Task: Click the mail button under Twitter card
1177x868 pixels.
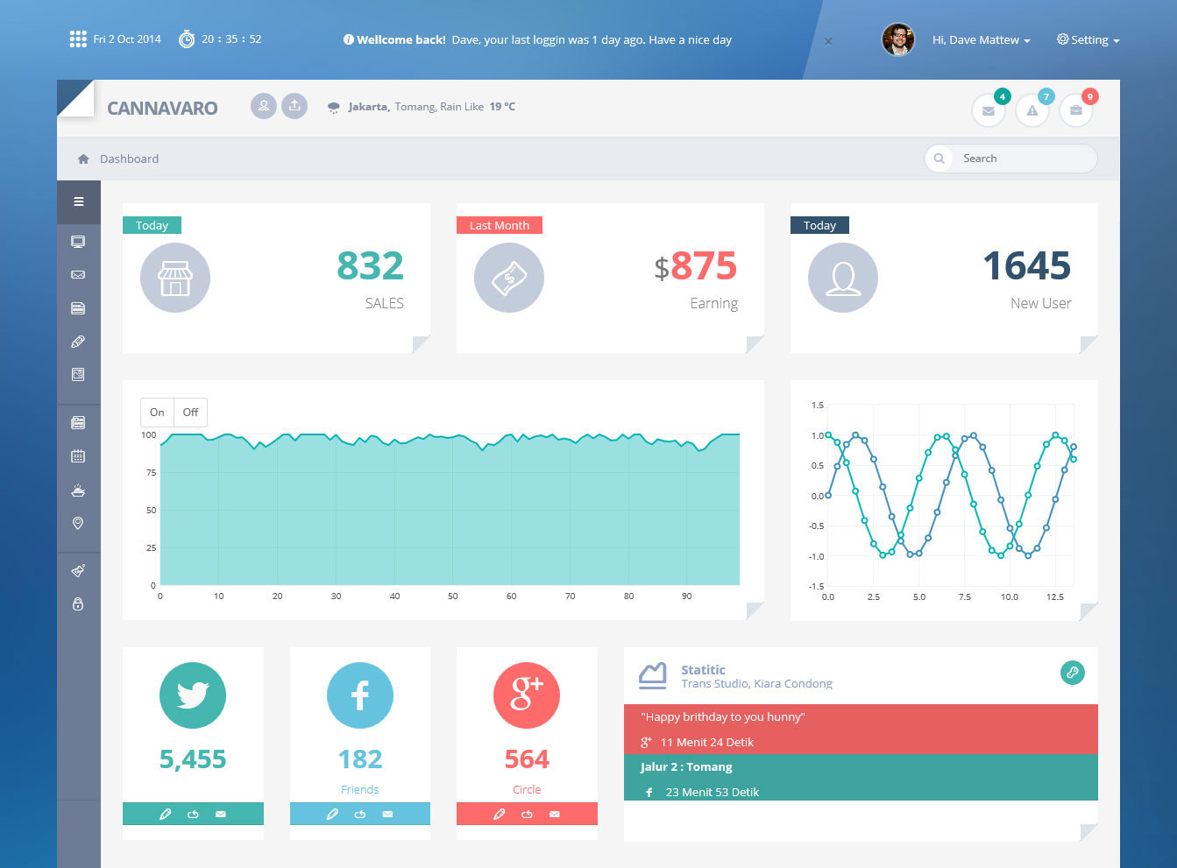Action: click(x=221, y=815)
